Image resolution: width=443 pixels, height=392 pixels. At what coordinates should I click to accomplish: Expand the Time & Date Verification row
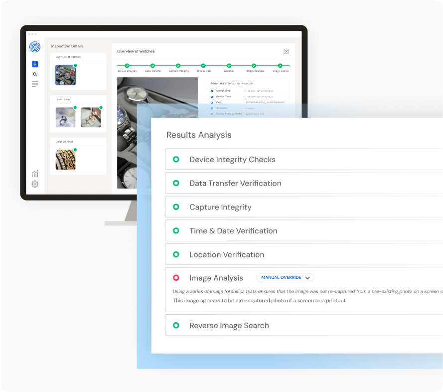click(x=304, y=230)
